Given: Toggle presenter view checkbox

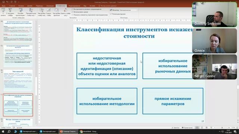Looking at the screenshot, I should tap(111, 14).
